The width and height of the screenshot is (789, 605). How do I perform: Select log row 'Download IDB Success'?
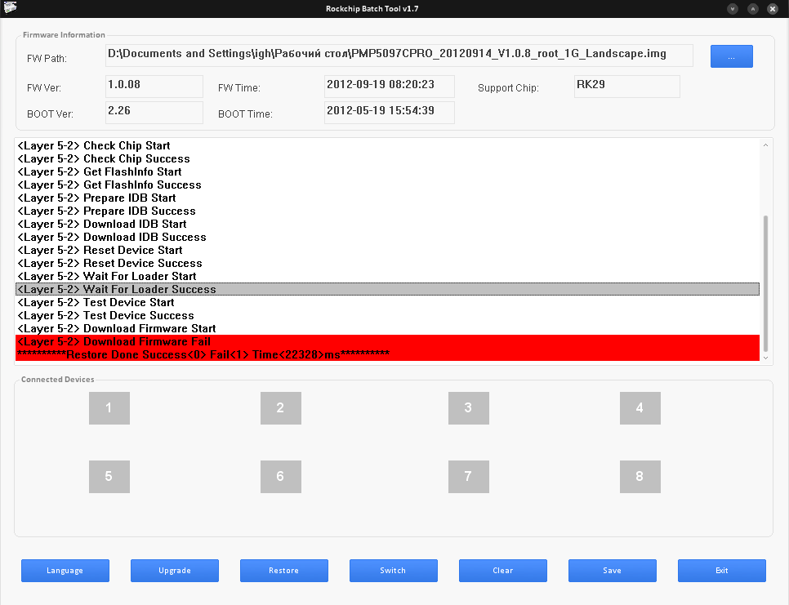[x=387, y=237]
